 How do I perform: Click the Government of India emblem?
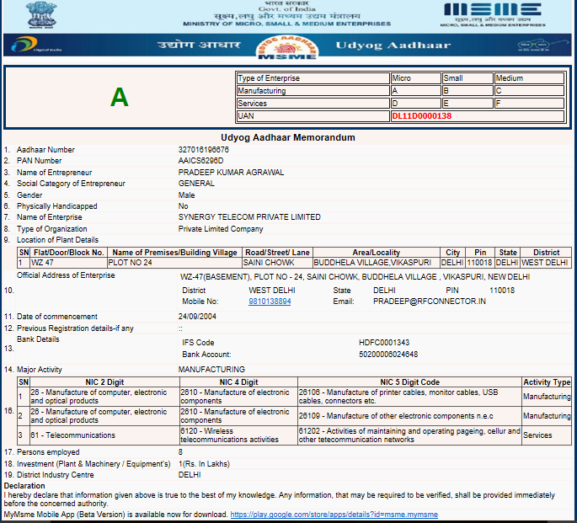(x=41, y=14)
